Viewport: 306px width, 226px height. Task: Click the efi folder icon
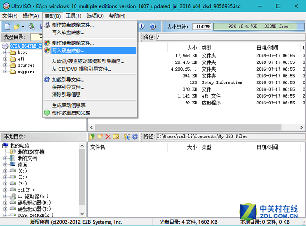pos(13,59)
